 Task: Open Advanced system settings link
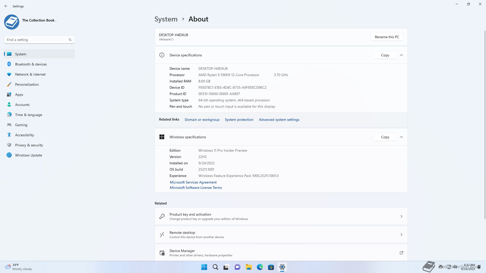[279, 120]
